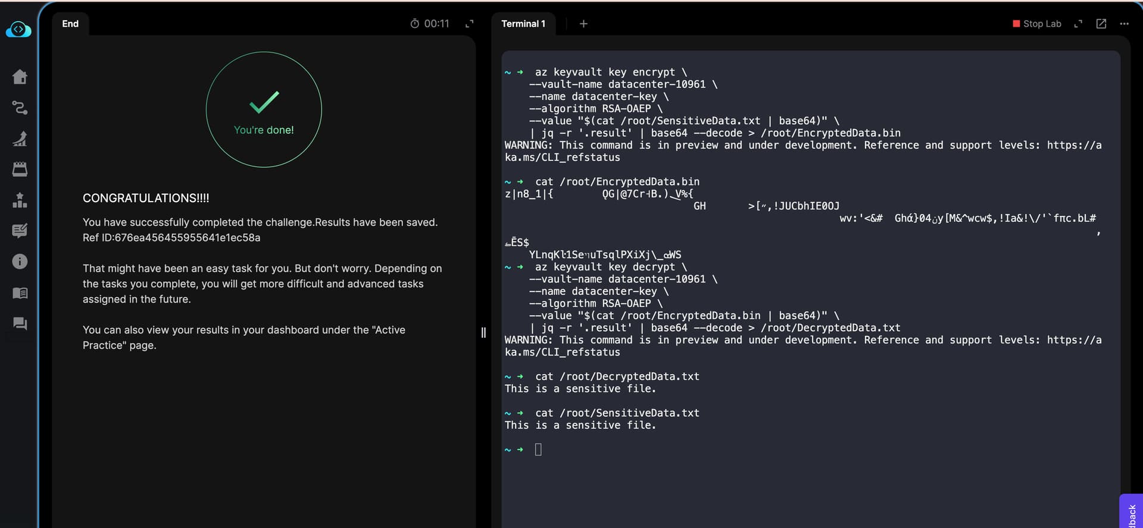This screenshot has width=1143, height=528.
Task: Open the documentation book icon
Action: (20, 293)
